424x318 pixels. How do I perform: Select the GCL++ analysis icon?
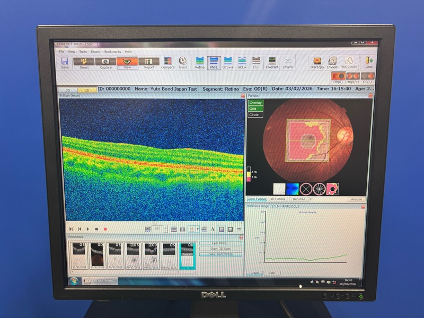[x=228, y=63]
